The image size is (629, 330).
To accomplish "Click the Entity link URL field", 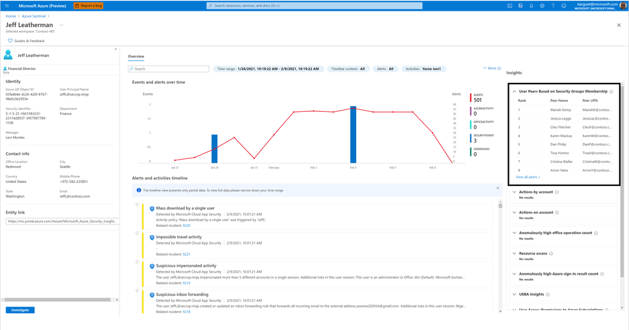I will coord(62,221).
